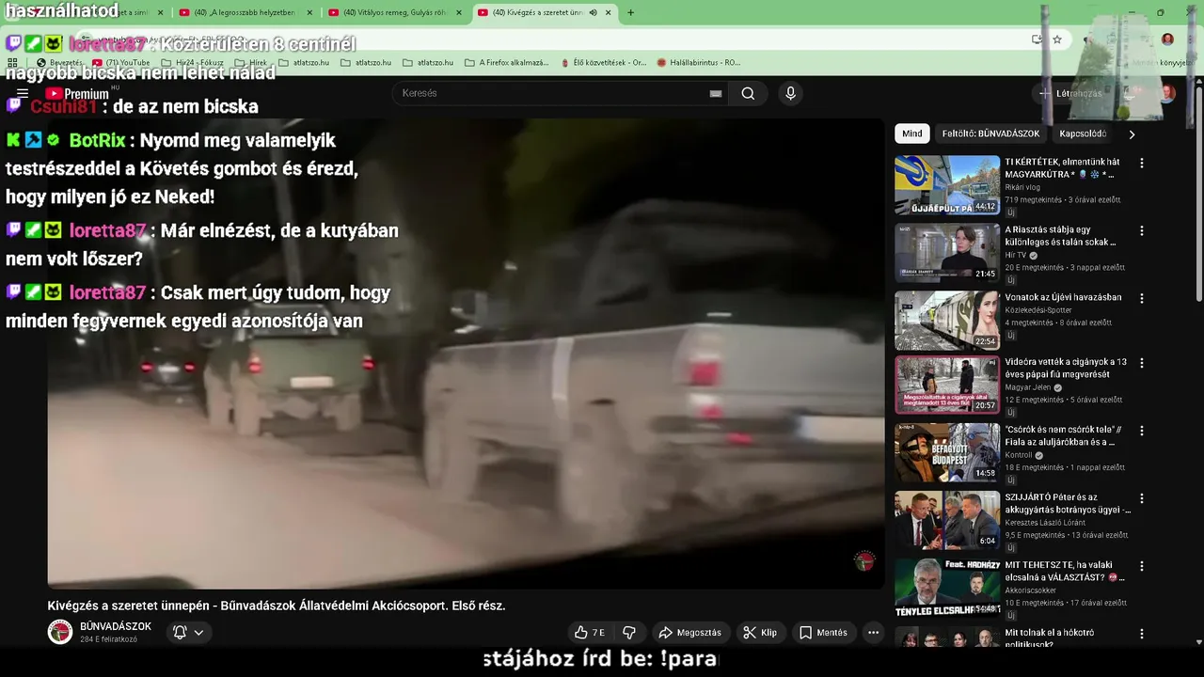This screenshot has height=677, width=1204.
Task: Open (71) YouTube bookmark
Action: click(x=121, y=63)
